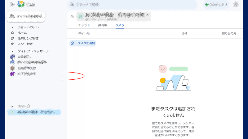
Task: Open 名前リンク付き mentions list
Action: pyautogui.click(x=28, y=38)
